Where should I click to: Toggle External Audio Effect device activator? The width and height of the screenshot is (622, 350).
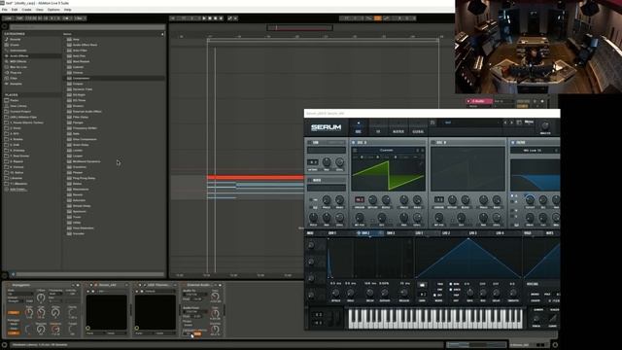185,285
